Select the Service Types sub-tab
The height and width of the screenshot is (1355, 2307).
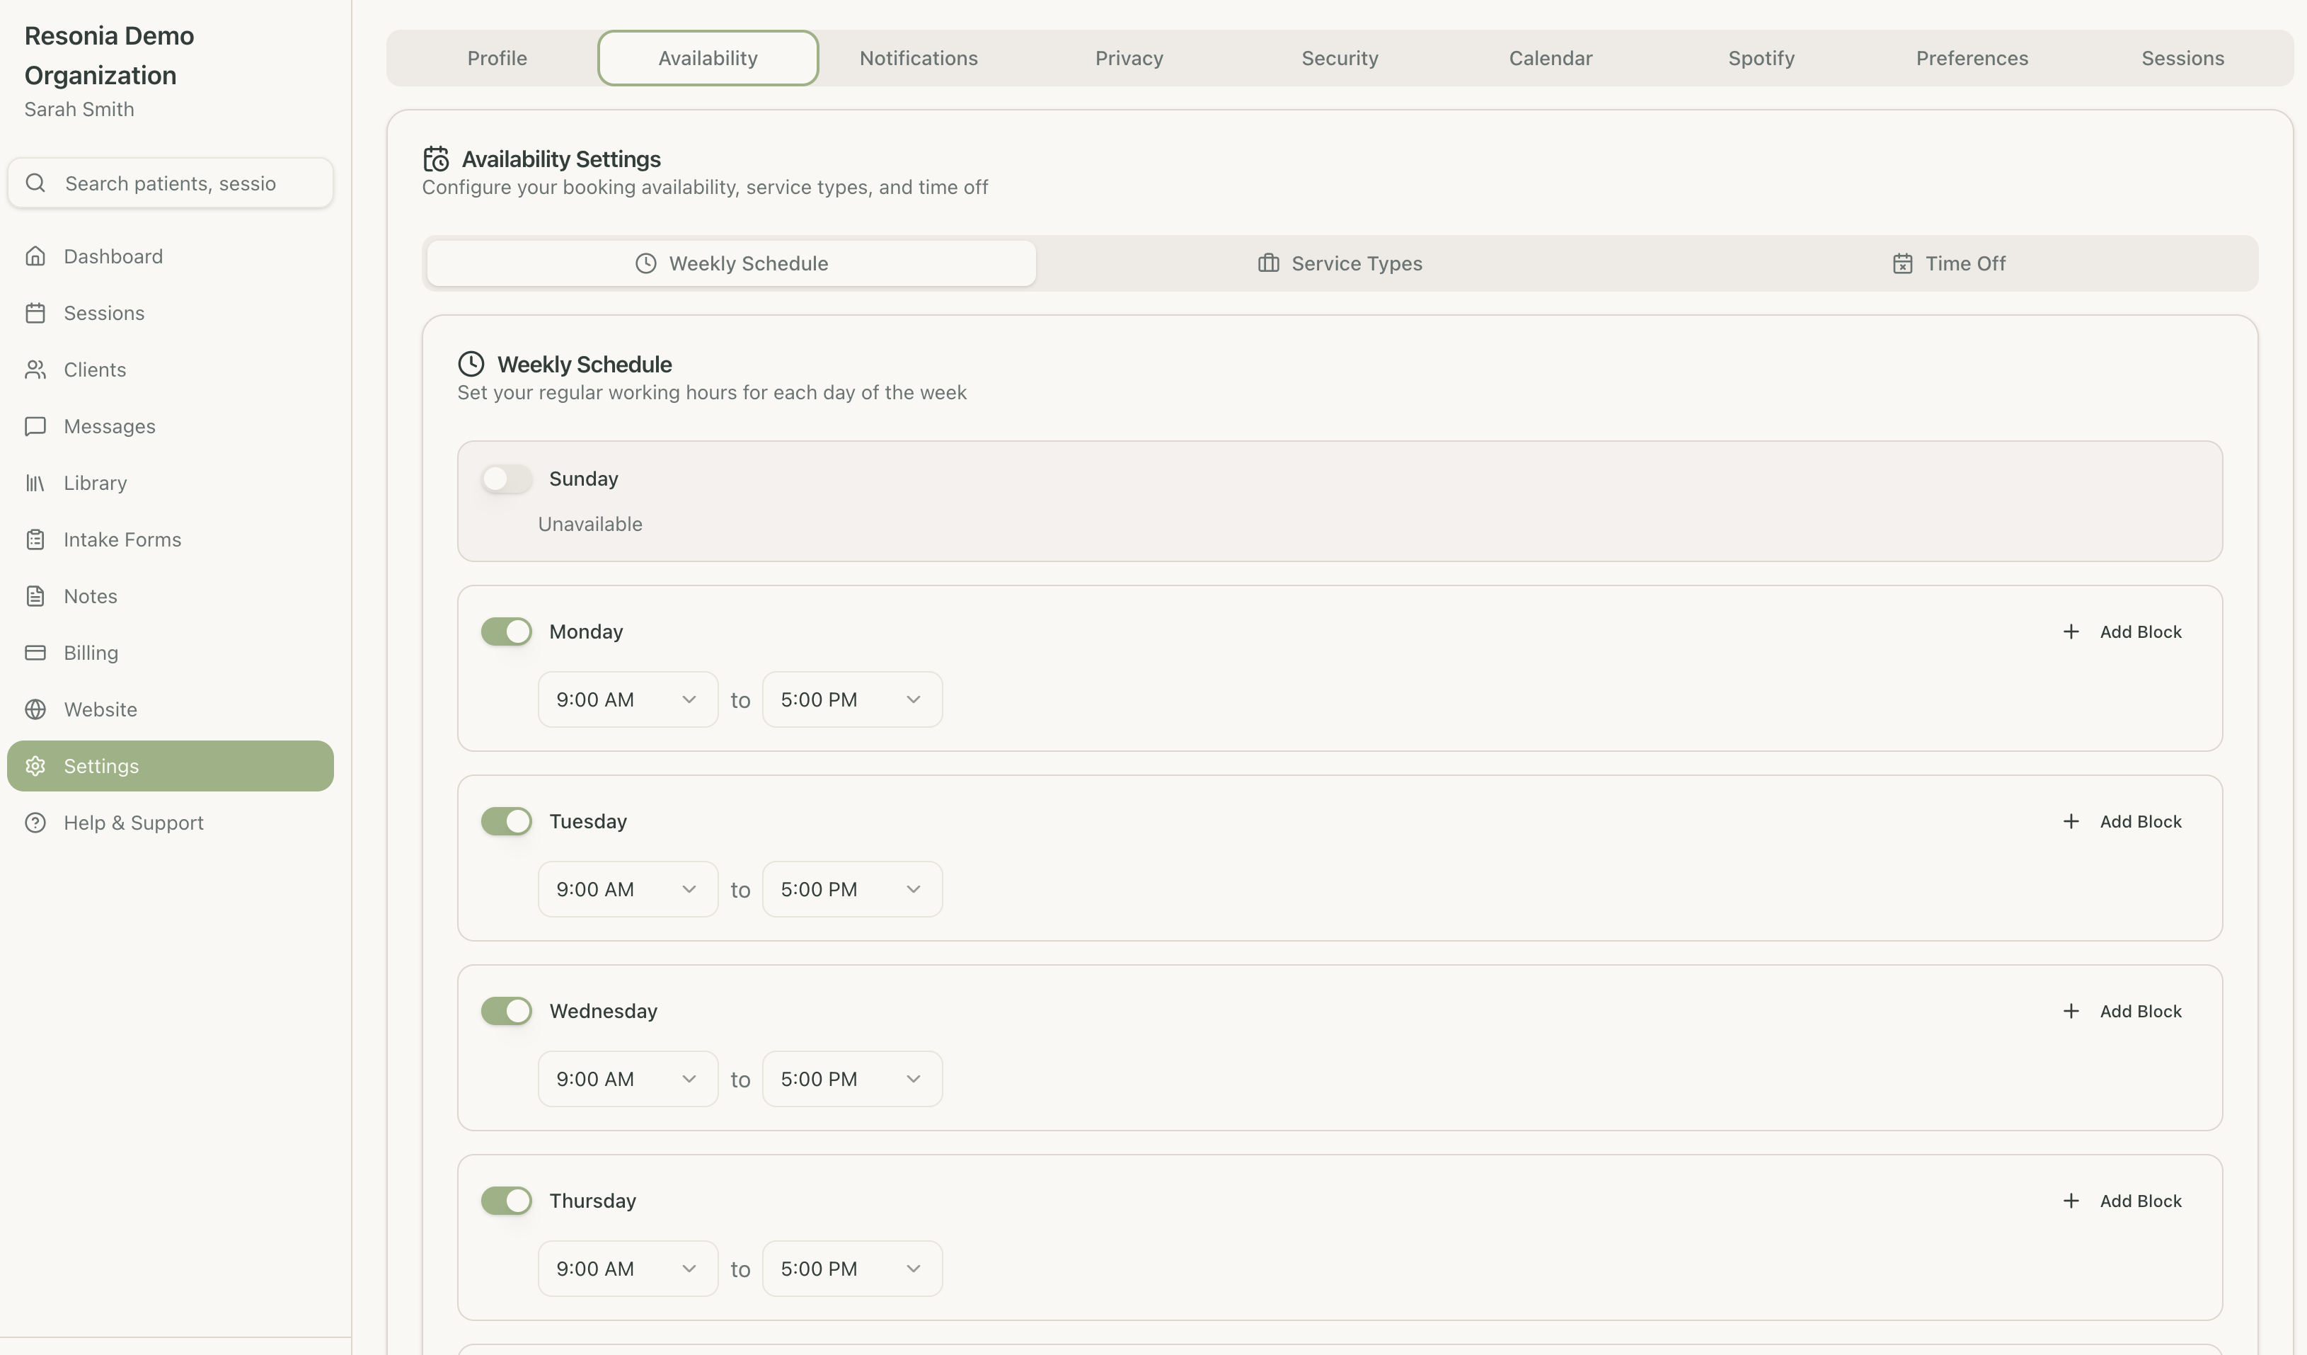click(1340, 263)
